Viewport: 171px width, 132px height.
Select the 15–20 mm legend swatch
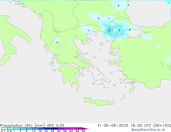pyautogui.click(x=42, y=128)
